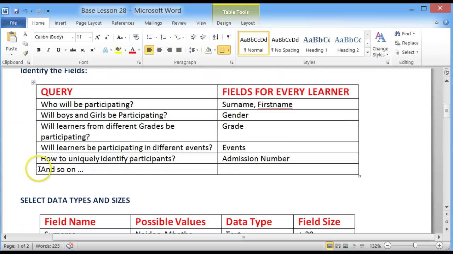Viewport: 453px width, 254px height.
Task: Click the Strikethrough abc icon
Action: coord(73,50)
